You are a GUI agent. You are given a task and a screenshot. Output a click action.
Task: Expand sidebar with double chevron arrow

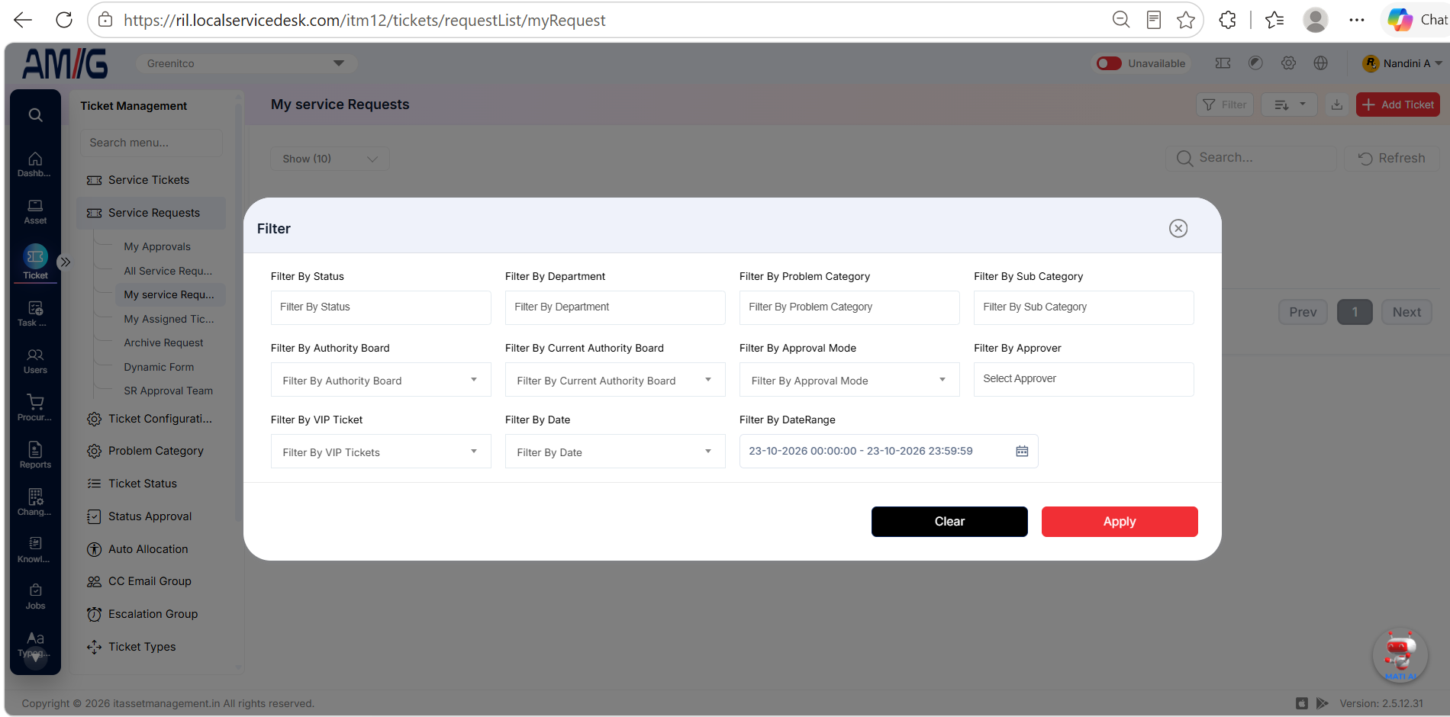(66, 262)
